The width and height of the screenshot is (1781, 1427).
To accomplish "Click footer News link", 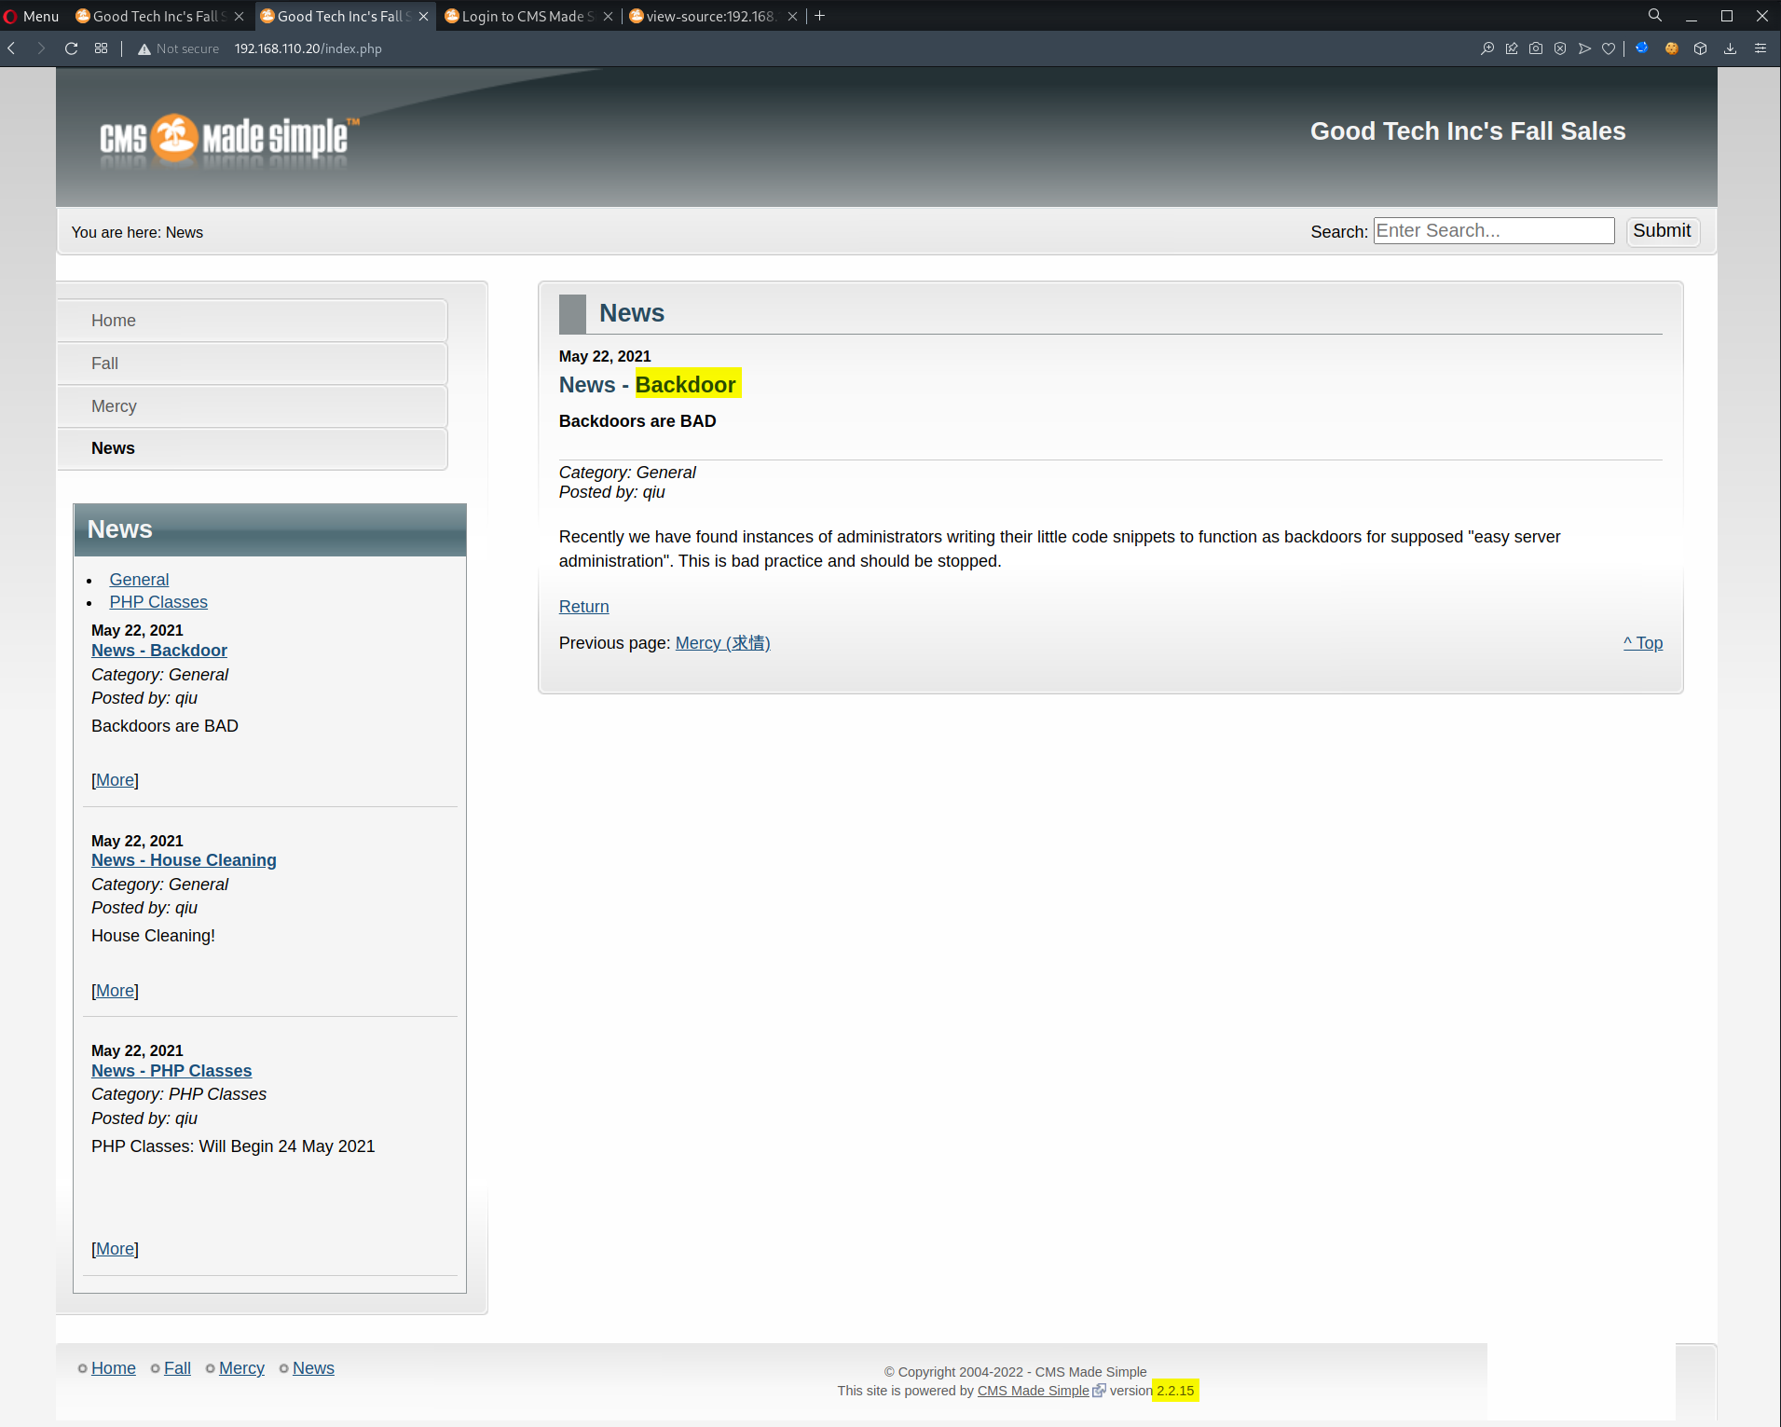I will click(x=313, y=1368).
